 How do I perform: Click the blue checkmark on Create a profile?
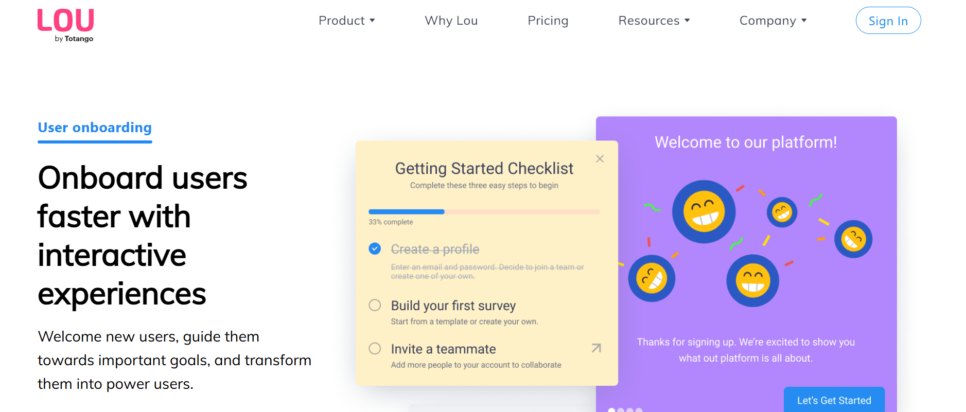pyautogui.click(x=374, y=248)
